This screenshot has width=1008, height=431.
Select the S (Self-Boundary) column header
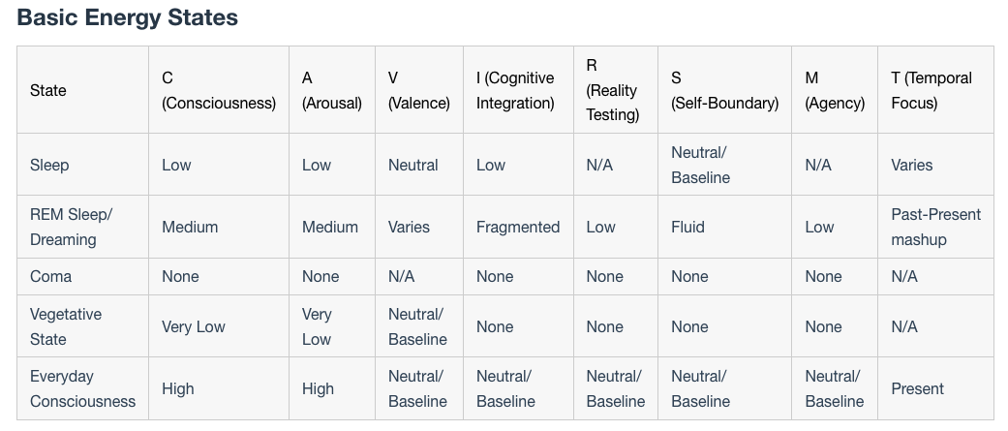tap(724, 91)
